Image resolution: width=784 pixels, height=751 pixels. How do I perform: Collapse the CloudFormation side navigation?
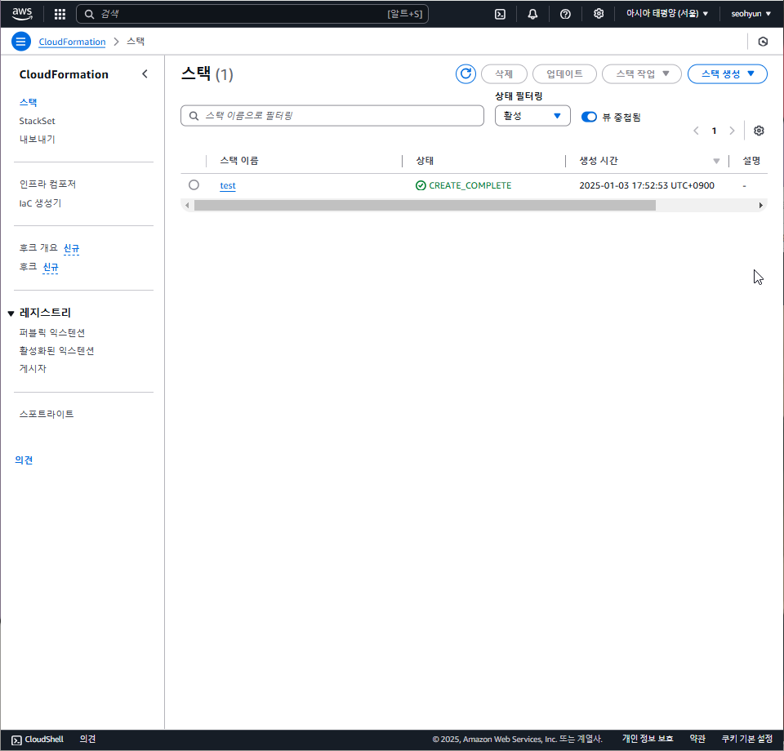click(145, 74)
